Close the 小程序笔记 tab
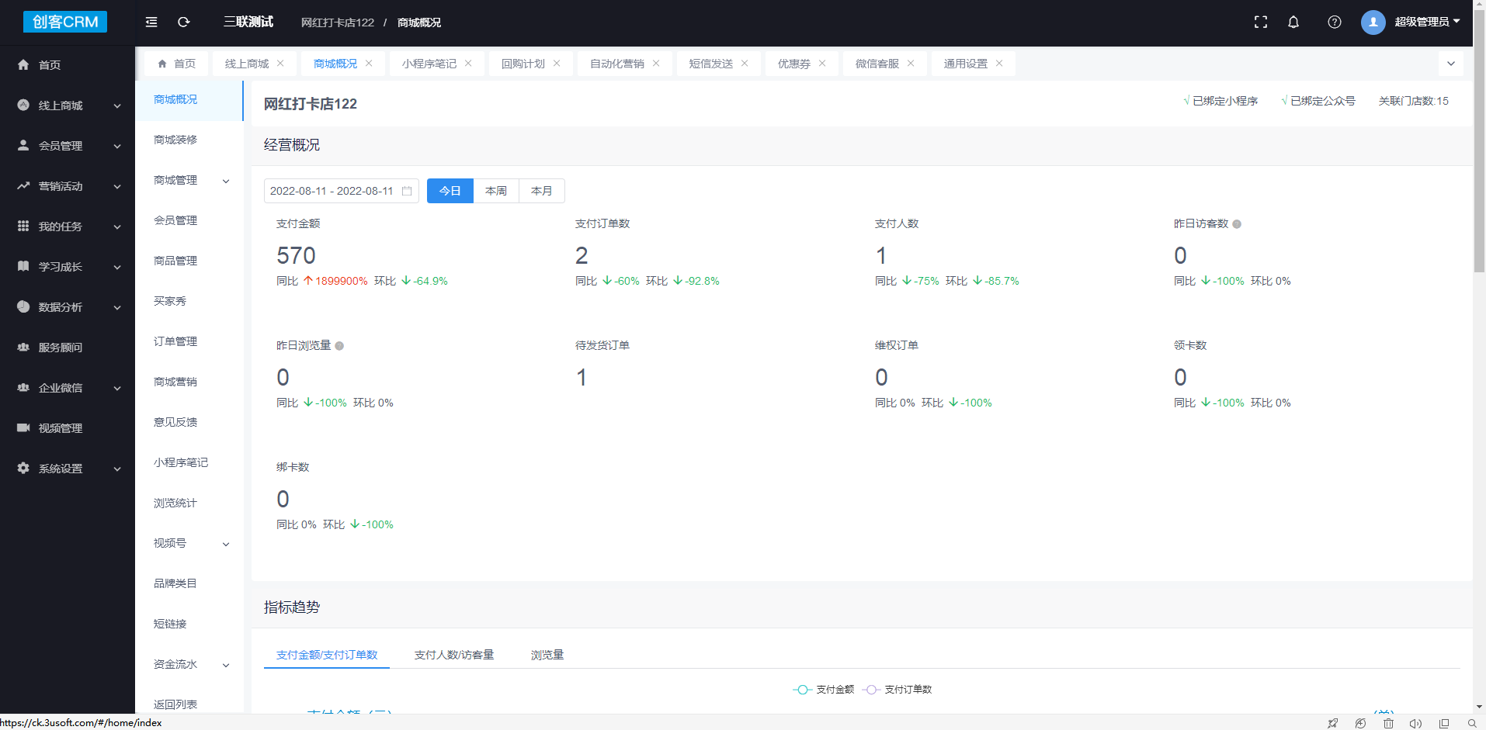The image size is (1486, 730). tap(468, 64)
